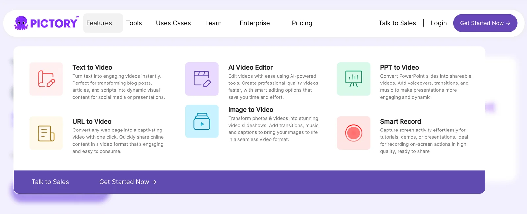Click Talk to Sales in purple footer bar
The height and width of the screenshot is (214, 527).
click(50, 182)
